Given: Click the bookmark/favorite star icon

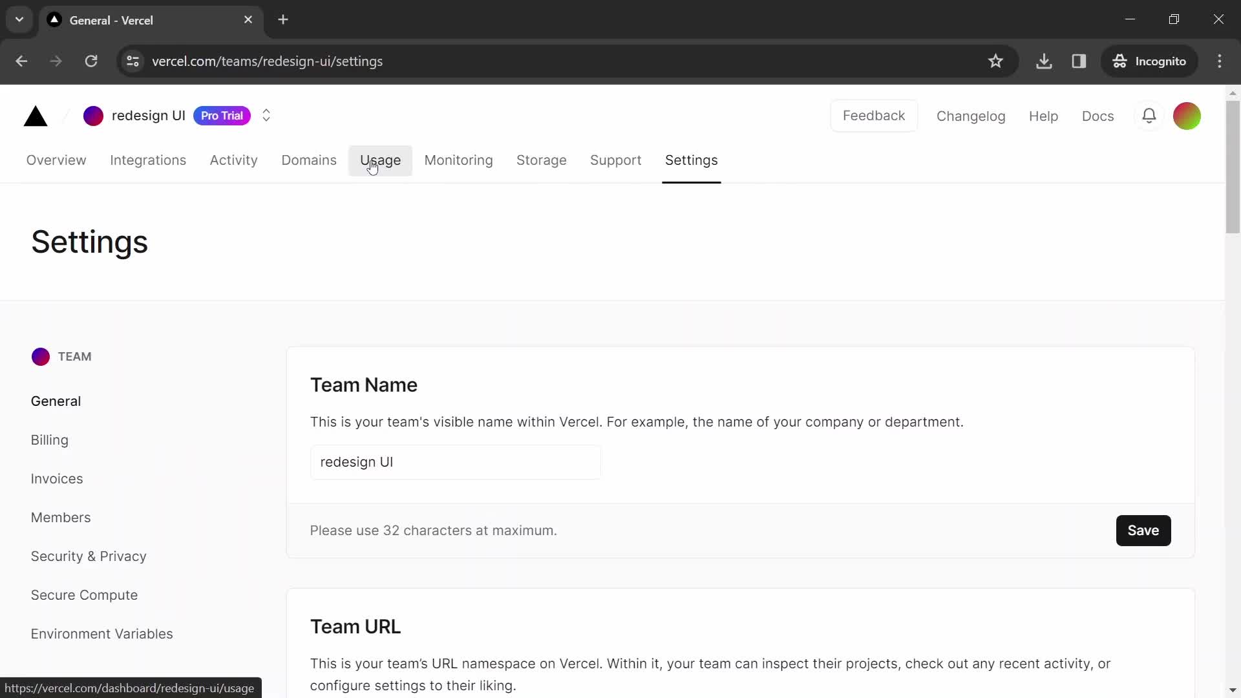Looking at the screenshot, I should click(995, 61).
